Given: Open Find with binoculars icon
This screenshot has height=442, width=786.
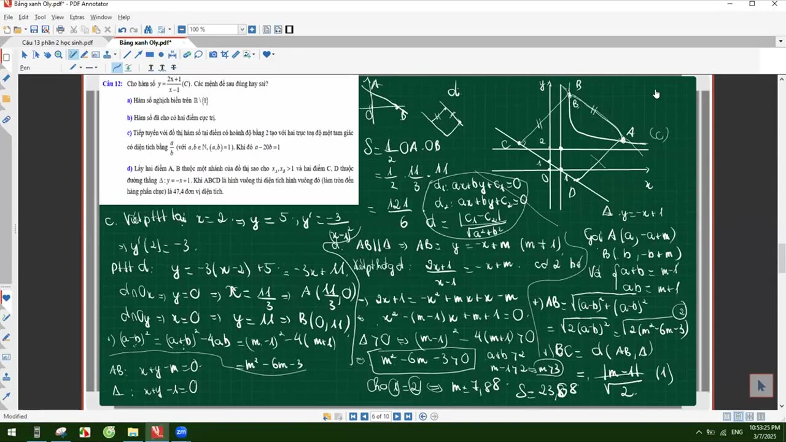Looking at the screenshot, I should point(148,29).
